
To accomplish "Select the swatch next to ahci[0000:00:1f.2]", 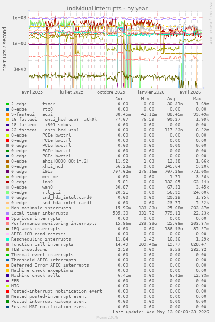I will click(x=7, y=161).
